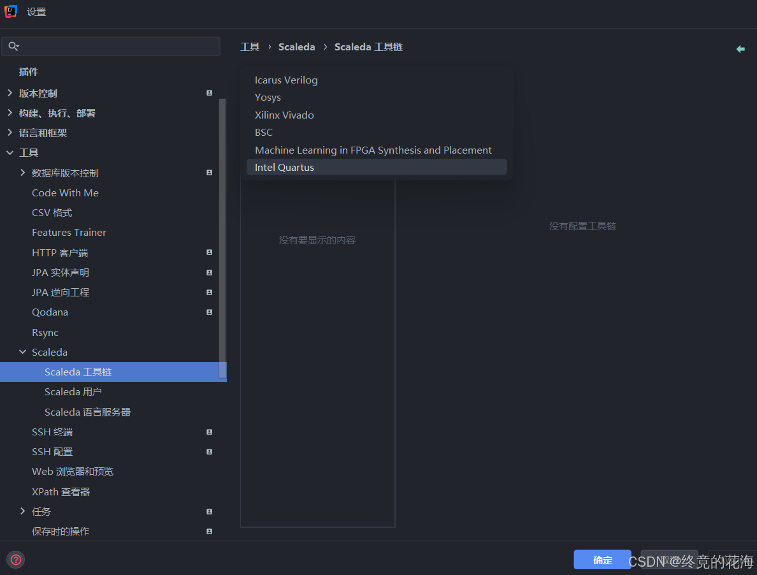Click project-level icon beside SSH 配置
Screen dimensions: 757x575
210,451
